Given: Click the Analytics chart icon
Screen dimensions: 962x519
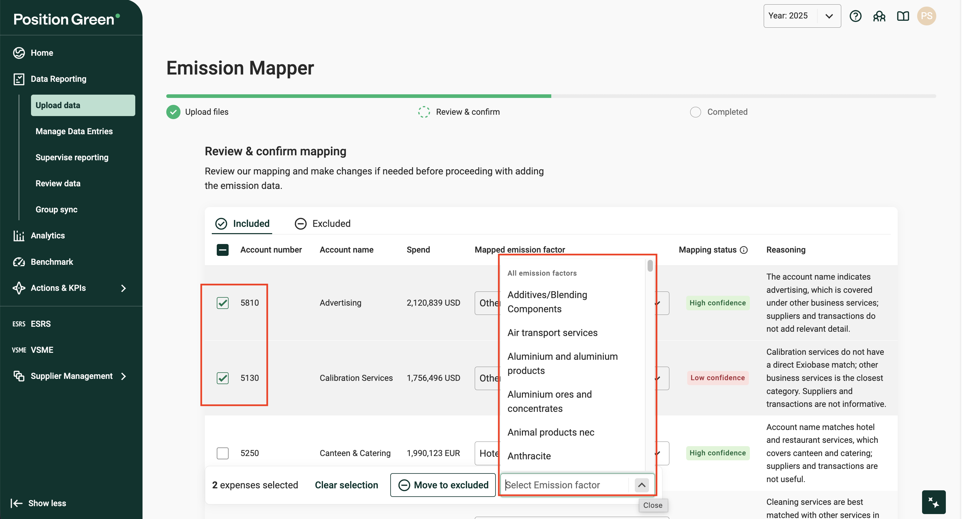Looking at the screenshot, I should (x=19, y=236).
